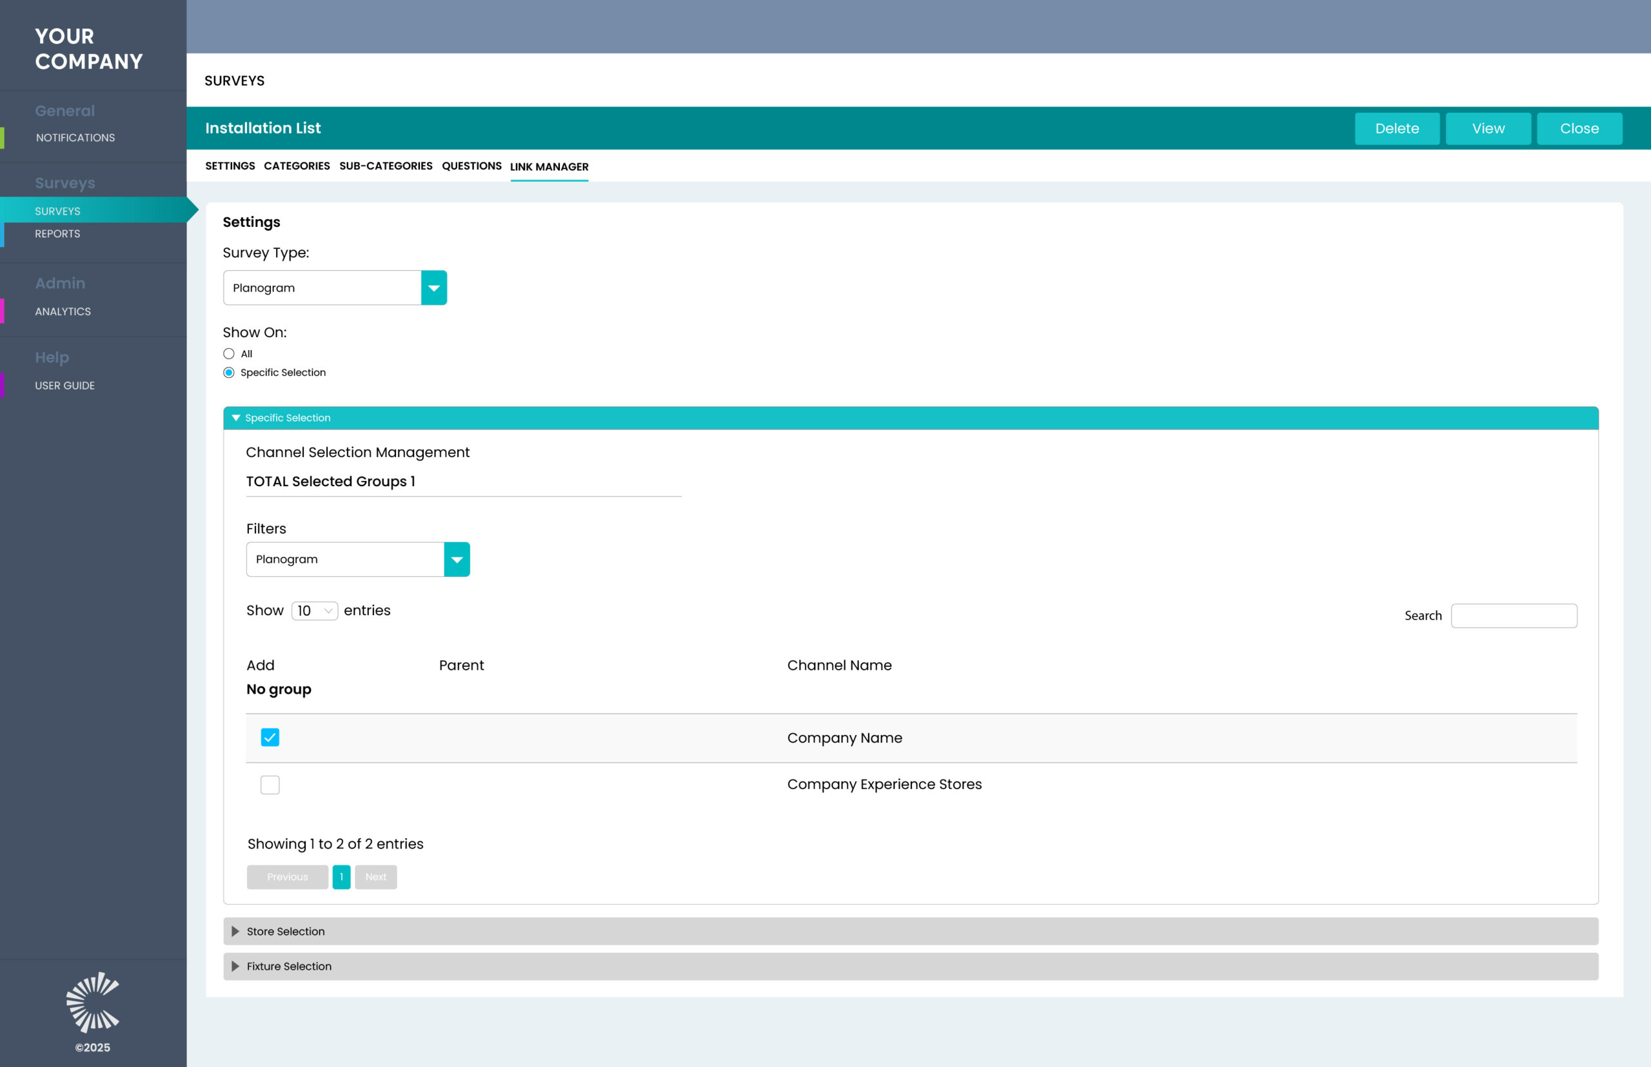Screen dimensions: 1651x1067
Task: Click the company sunburst logo icon
Action: coord(93,1001)
